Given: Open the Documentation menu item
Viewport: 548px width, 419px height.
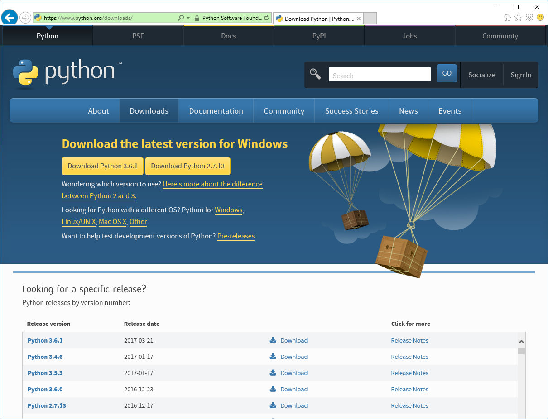Looking at the screenshot, I should coord(216,111).
